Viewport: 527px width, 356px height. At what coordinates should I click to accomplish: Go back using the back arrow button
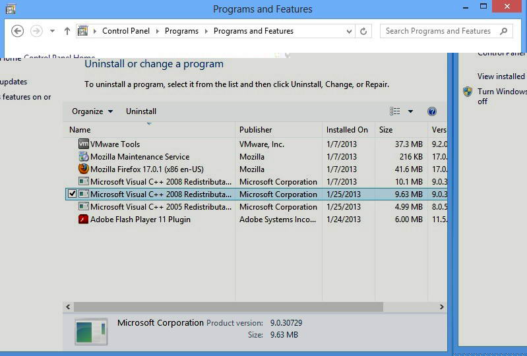(x=17, y=31)
